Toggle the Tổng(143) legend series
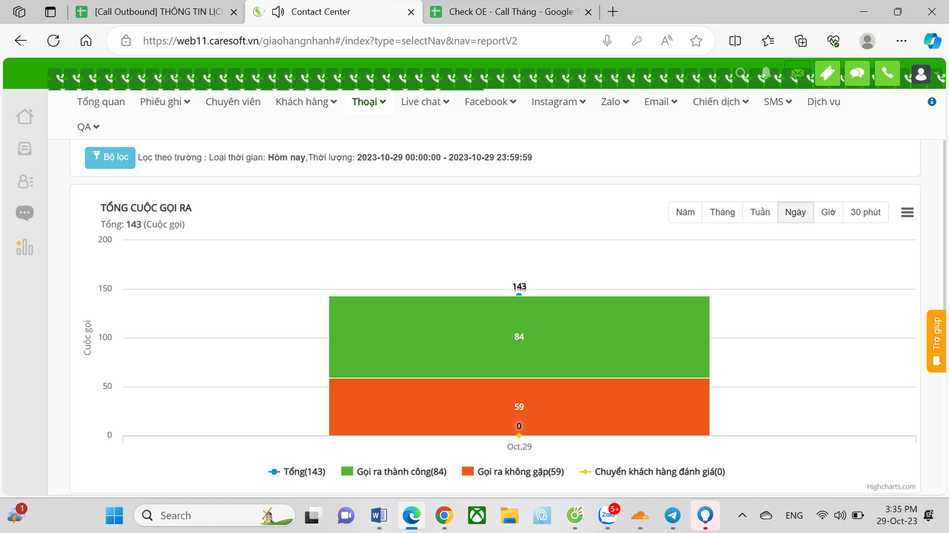 (x=297, y=472)
